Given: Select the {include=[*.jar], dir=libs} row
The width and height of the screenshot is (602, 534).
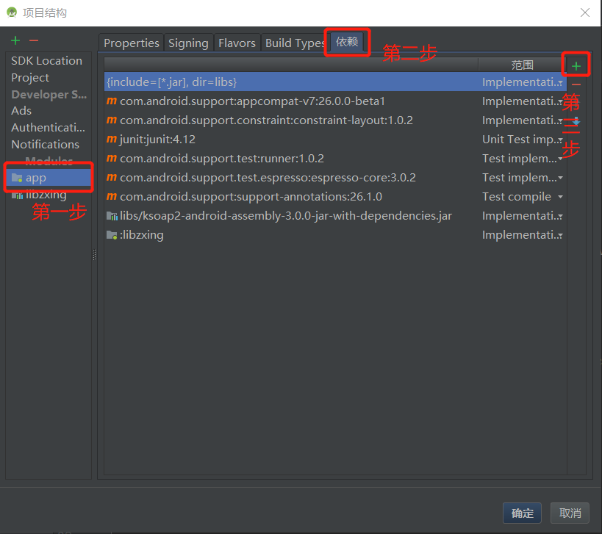Looking at the screenshot, I should point(335,82).
